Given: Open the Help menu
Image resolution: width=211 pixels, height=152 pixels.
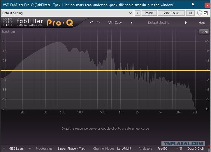Looking at the screenshot, I should (202, 23).
